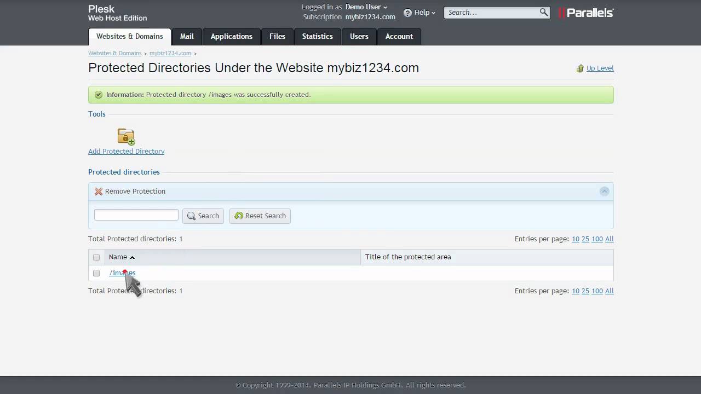Image resolution: width=701 pixels, height=394 pixels.
Task: Open the Demo User dropdown
Action: tap(366, 7)
